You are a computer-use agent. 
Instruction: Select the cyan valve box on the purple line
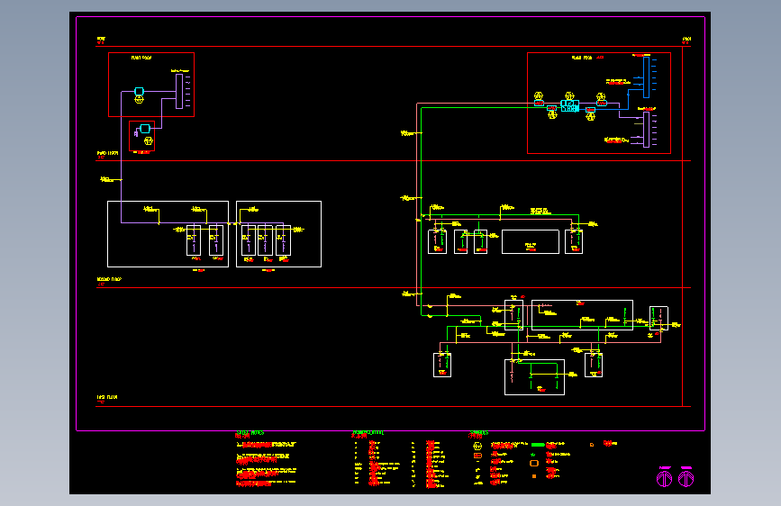click(x=602, y=104)
